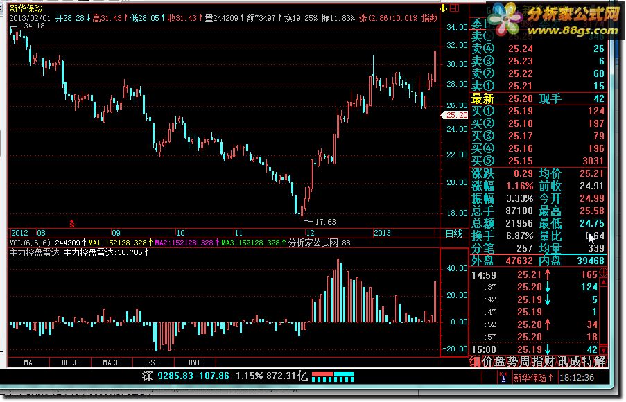Select the 周 tab in the quote panel
This screenshot has height=402, width=626.
pos(525,362)
